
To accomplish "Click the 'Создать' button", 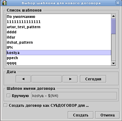I will tap(81, 115).
